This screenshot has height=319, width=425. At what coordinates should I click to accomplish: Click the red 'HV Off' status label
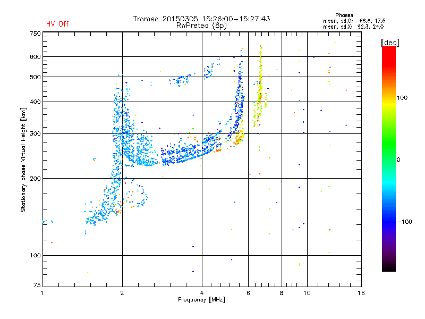pos(57,24)
